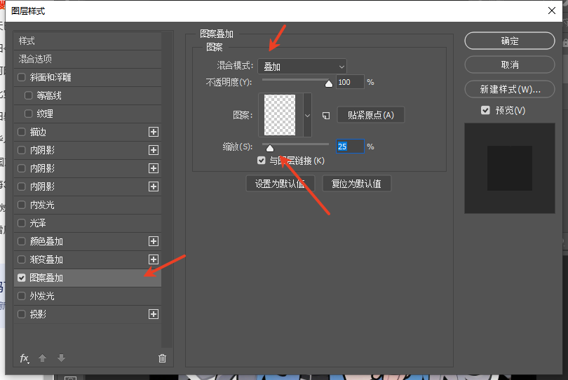The height and width of the screenshot is (380, 568).
Task: Select 图案叠加 effect row
Action: 87,278
